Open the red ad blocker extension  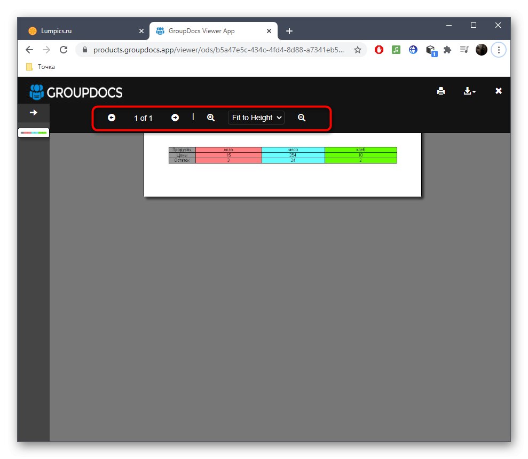[379, 50]
